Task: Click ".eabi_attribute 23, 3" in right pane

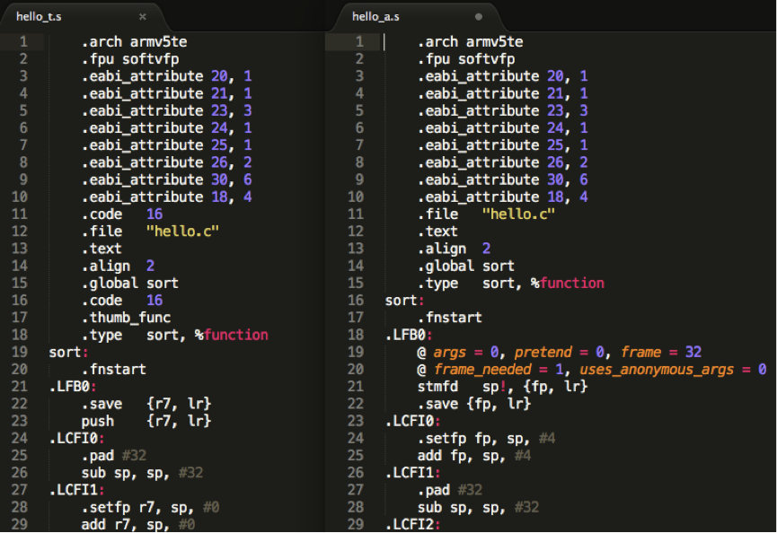Action: coord(502,111)
